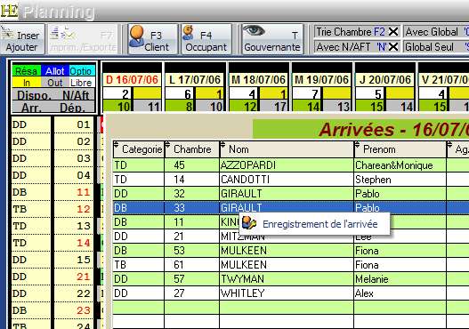Toggle the Trie Chambre F2 checkbox
This screenshot has height=329, width=469.
coord(393,31)
